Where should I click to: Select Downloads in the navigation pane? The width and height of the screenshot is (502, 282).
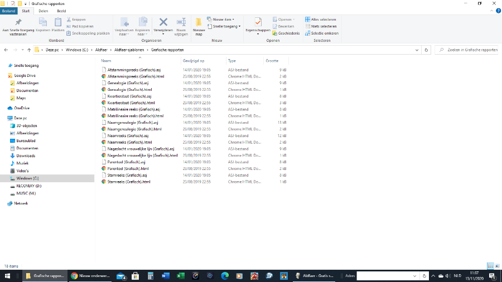tap(26, 156)
